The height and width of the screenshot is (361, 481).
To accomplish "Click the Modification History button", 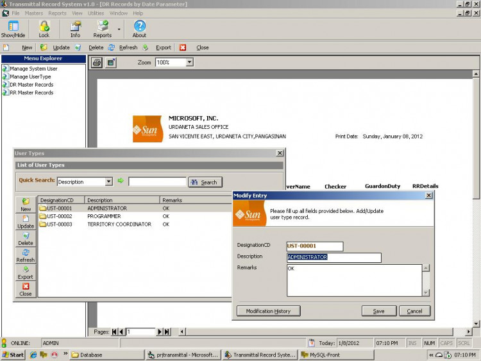I will (x=269, y=311).
